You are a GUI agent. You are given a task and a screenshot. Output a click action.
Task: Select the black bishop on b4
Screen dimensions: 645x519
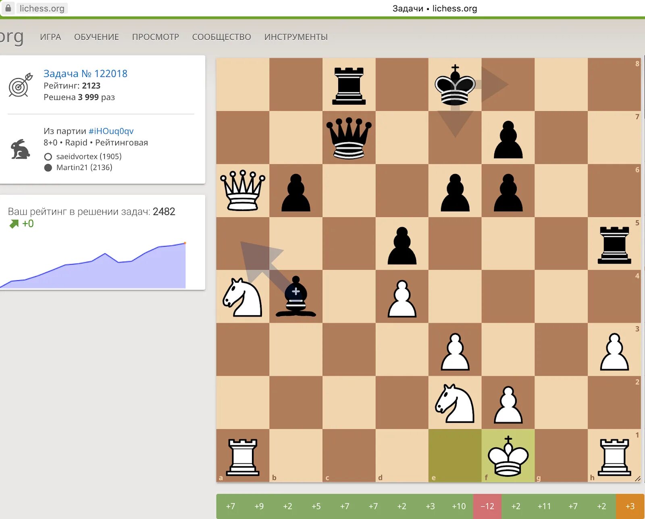[296, 297]
